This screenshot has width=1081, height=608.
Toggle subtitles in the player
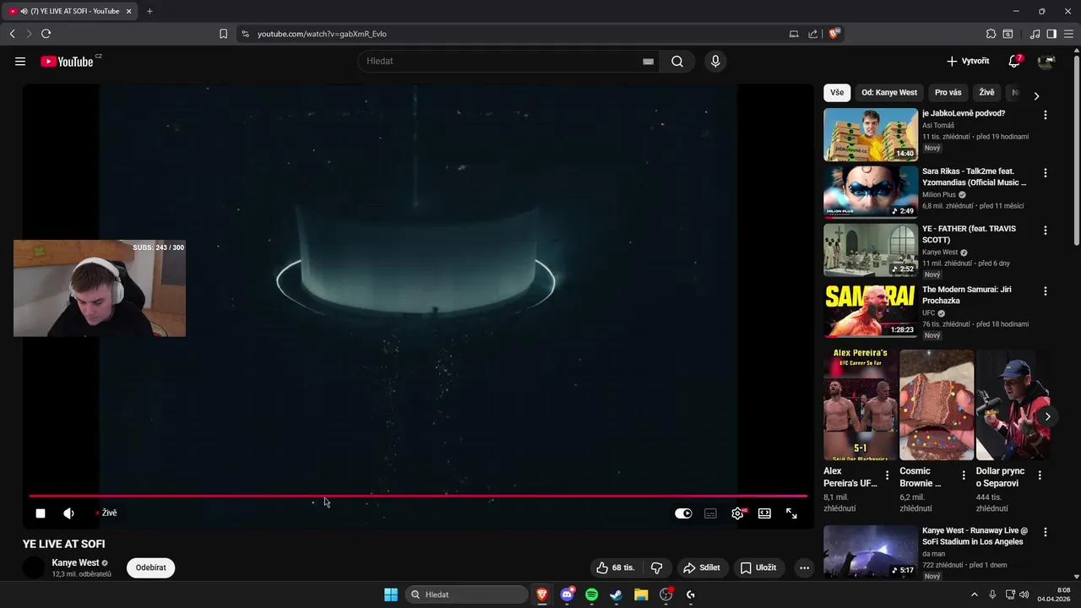(x=711, y=513)
